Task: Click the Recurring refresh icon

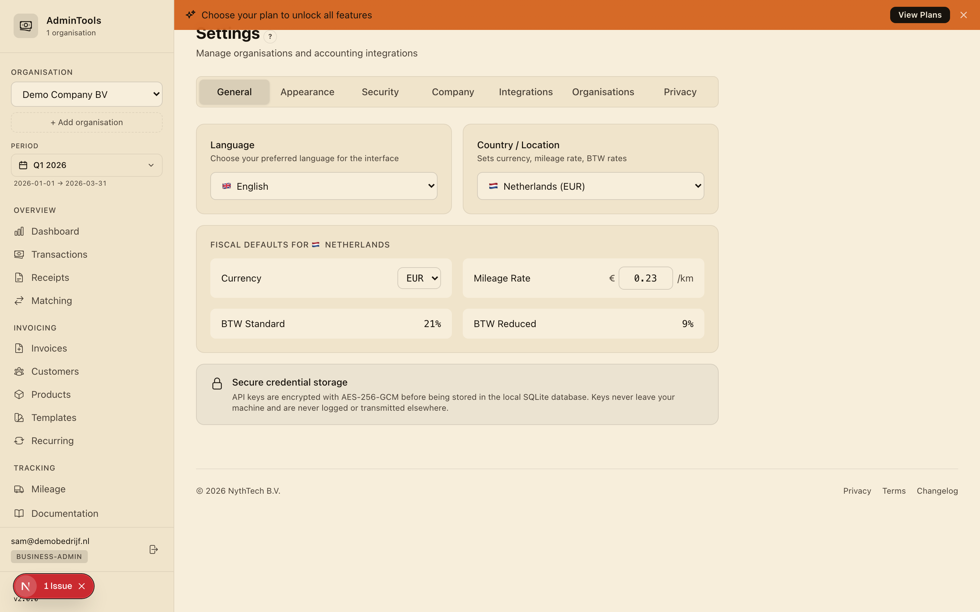Action: pos(19,440)
